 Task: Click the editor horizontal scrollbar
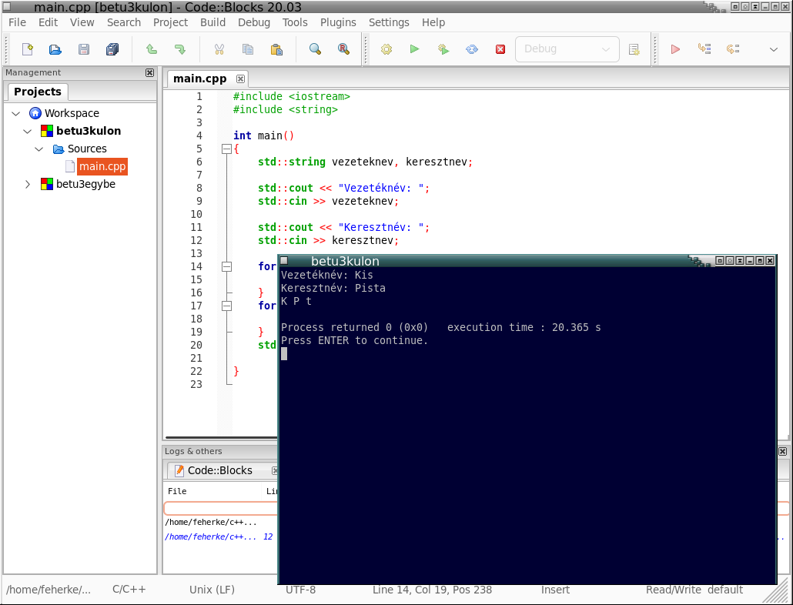[x=221, y=438]
